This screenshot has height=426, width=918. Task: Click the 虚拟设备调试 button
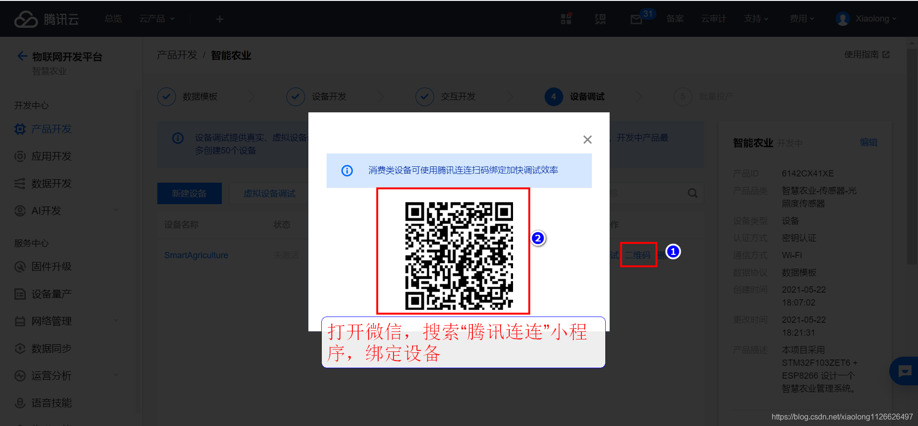click(x=269, y=193)
